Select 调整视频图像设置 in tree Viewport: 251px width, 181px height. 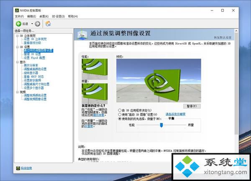[35, 99]
